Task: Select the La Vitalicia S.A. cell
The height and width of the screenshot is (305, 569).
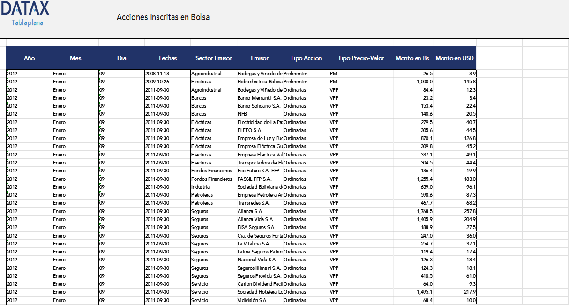Action: [x=260, y=244]
